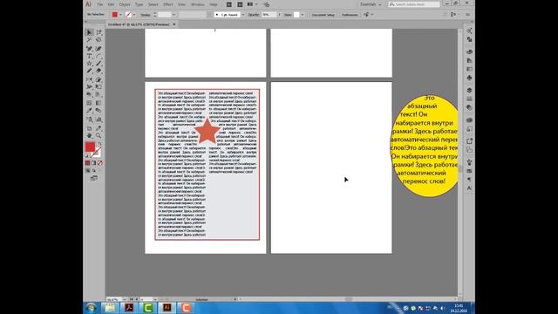Open the Character panel 'A' icon

[x=469, y=188]
